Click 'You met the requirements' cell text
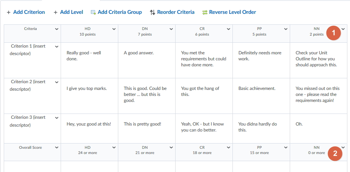 pos(204,59)
